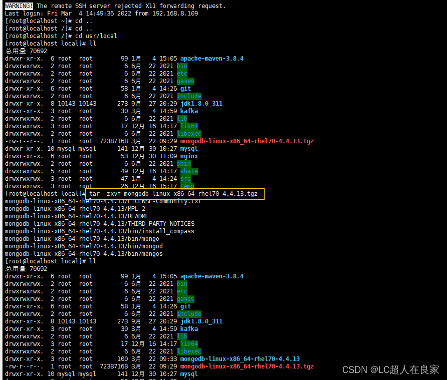
Task: Select the LICENSE-Community.txt output line
Action: click(x=103, y=201)
